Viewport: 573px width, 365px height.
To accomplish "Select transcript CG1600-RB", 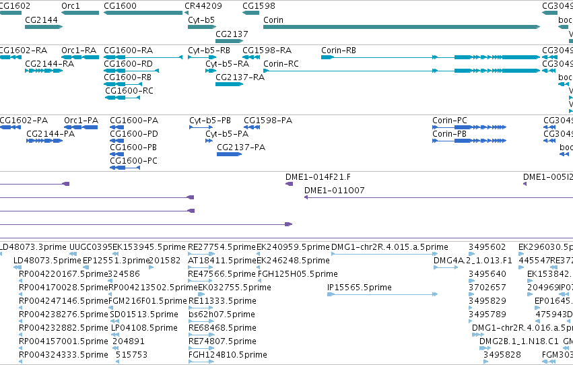I will 127,77.
